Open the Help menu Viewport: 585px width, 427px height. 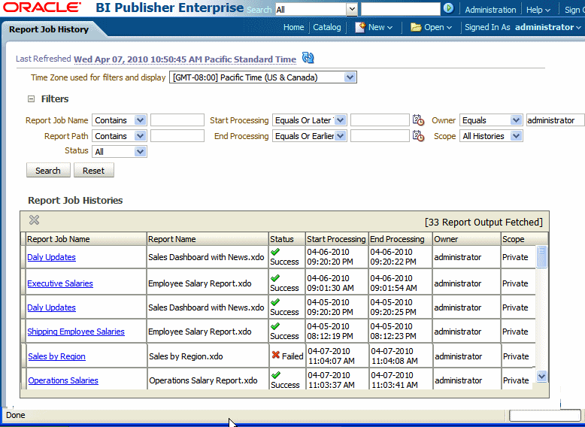(x=538, y=10)
